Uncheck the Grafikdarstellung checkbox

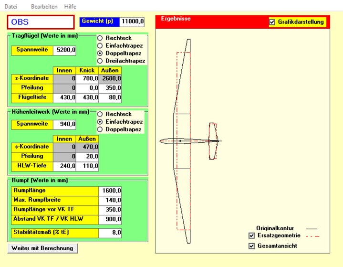click(x=272, y=22)
